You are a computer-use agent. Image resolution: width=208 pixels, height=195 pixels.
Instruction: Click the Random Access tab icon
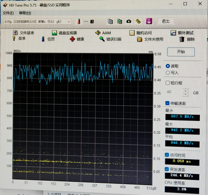coord(132,33)
